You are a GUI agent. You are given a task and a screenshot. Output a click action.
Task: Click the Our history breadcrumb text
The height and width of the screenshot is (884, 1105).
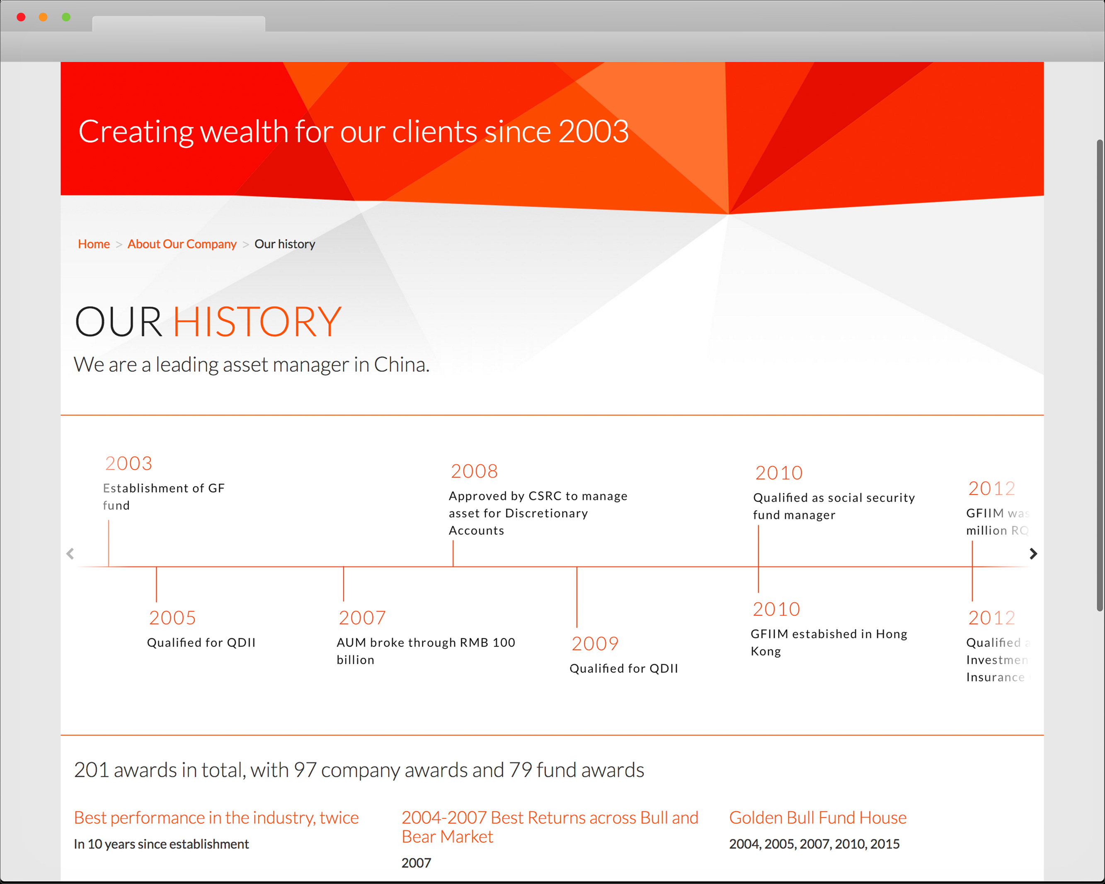284,244
